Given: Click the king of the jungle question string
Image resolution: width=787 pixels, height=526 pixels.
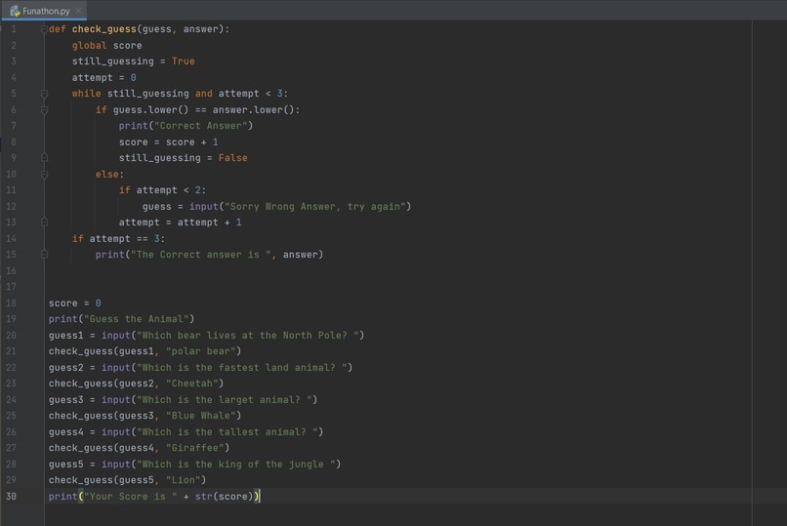Looking at the screenshot, I should coord(236,465).
